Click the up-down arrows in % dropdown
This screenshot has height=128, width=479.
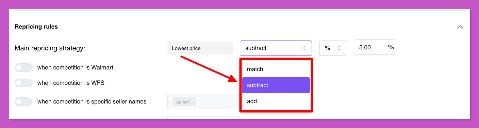point(339,48)
